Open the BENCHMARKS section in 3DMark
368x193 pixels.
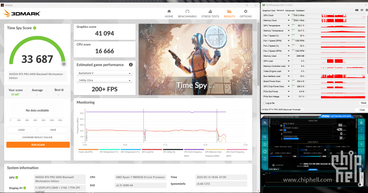pyautogui.click(x=187, y=14)
